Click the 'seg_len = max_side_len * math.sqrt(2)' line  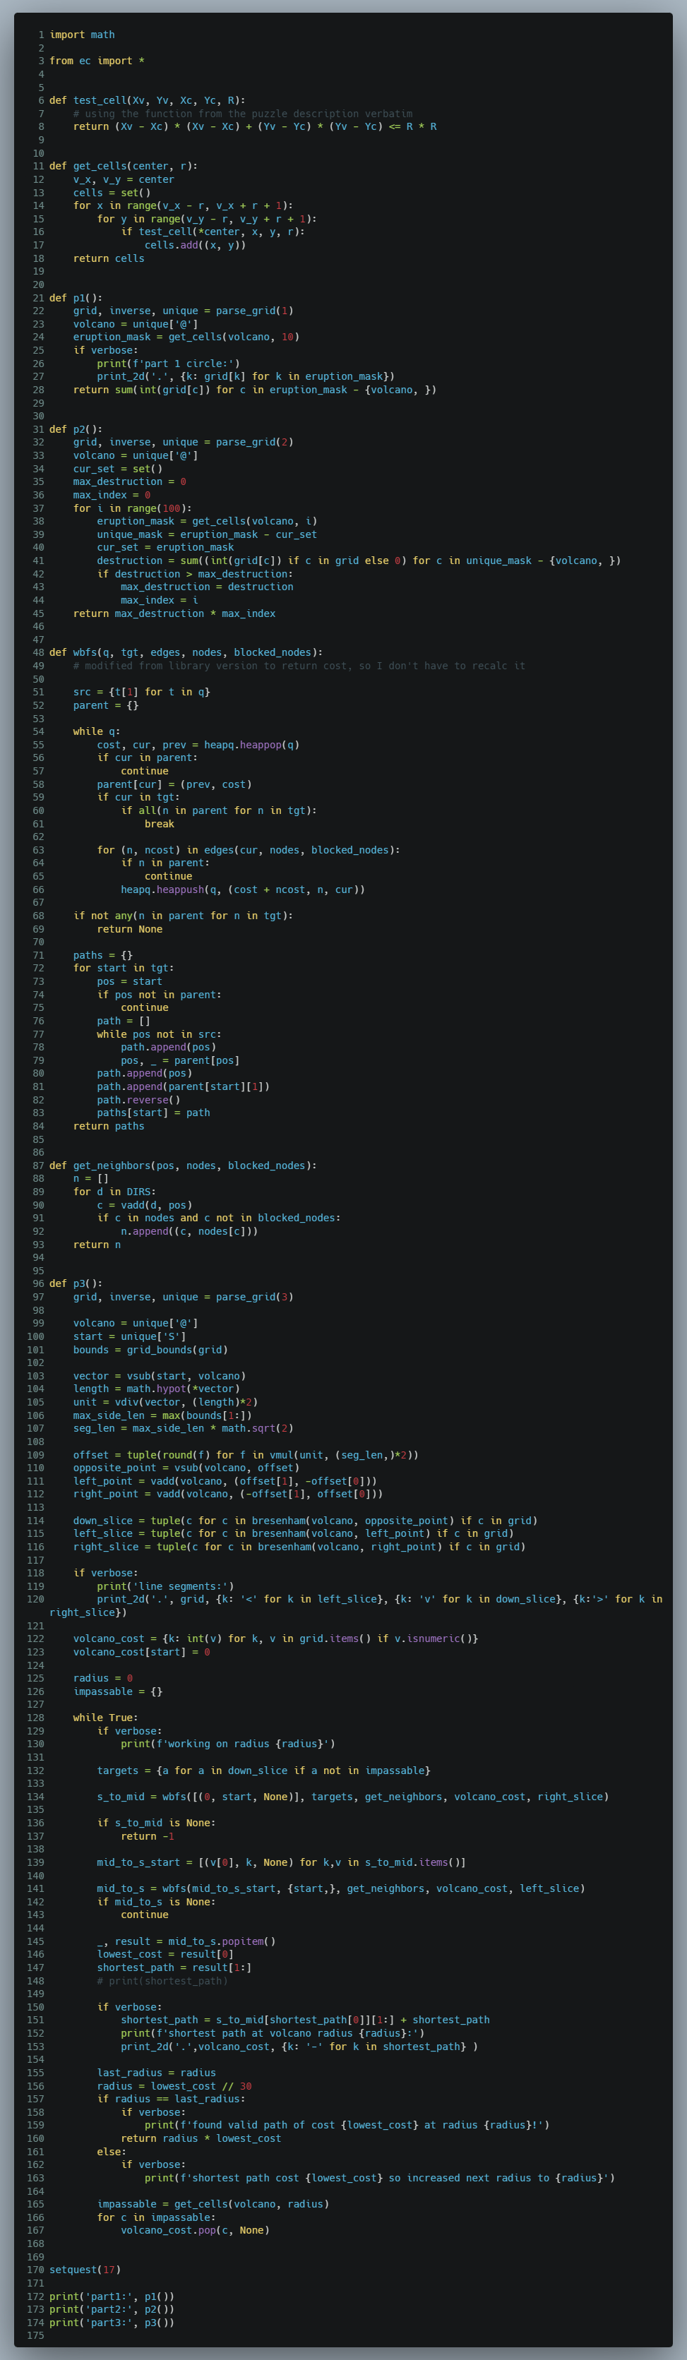point(182,1428)
